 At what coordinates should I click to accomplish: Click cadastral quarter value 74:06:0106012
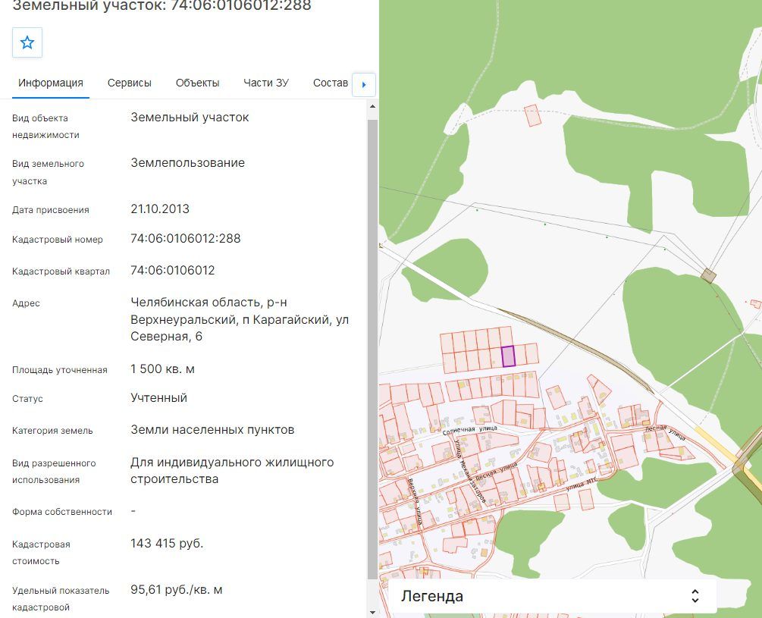tap(173, 271)
